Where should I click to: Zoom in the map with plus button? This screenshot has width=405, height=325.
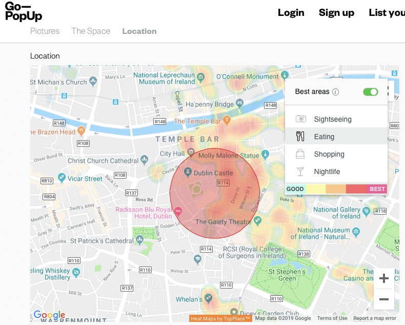pyautogui.click(x=384, y=278)
